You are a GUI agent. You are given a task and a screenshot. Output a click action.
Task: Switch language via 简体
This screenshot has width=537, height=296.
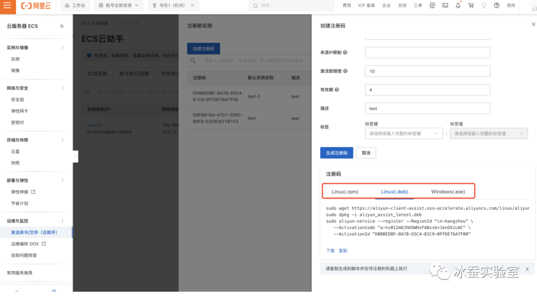click(x=511, y=5)
